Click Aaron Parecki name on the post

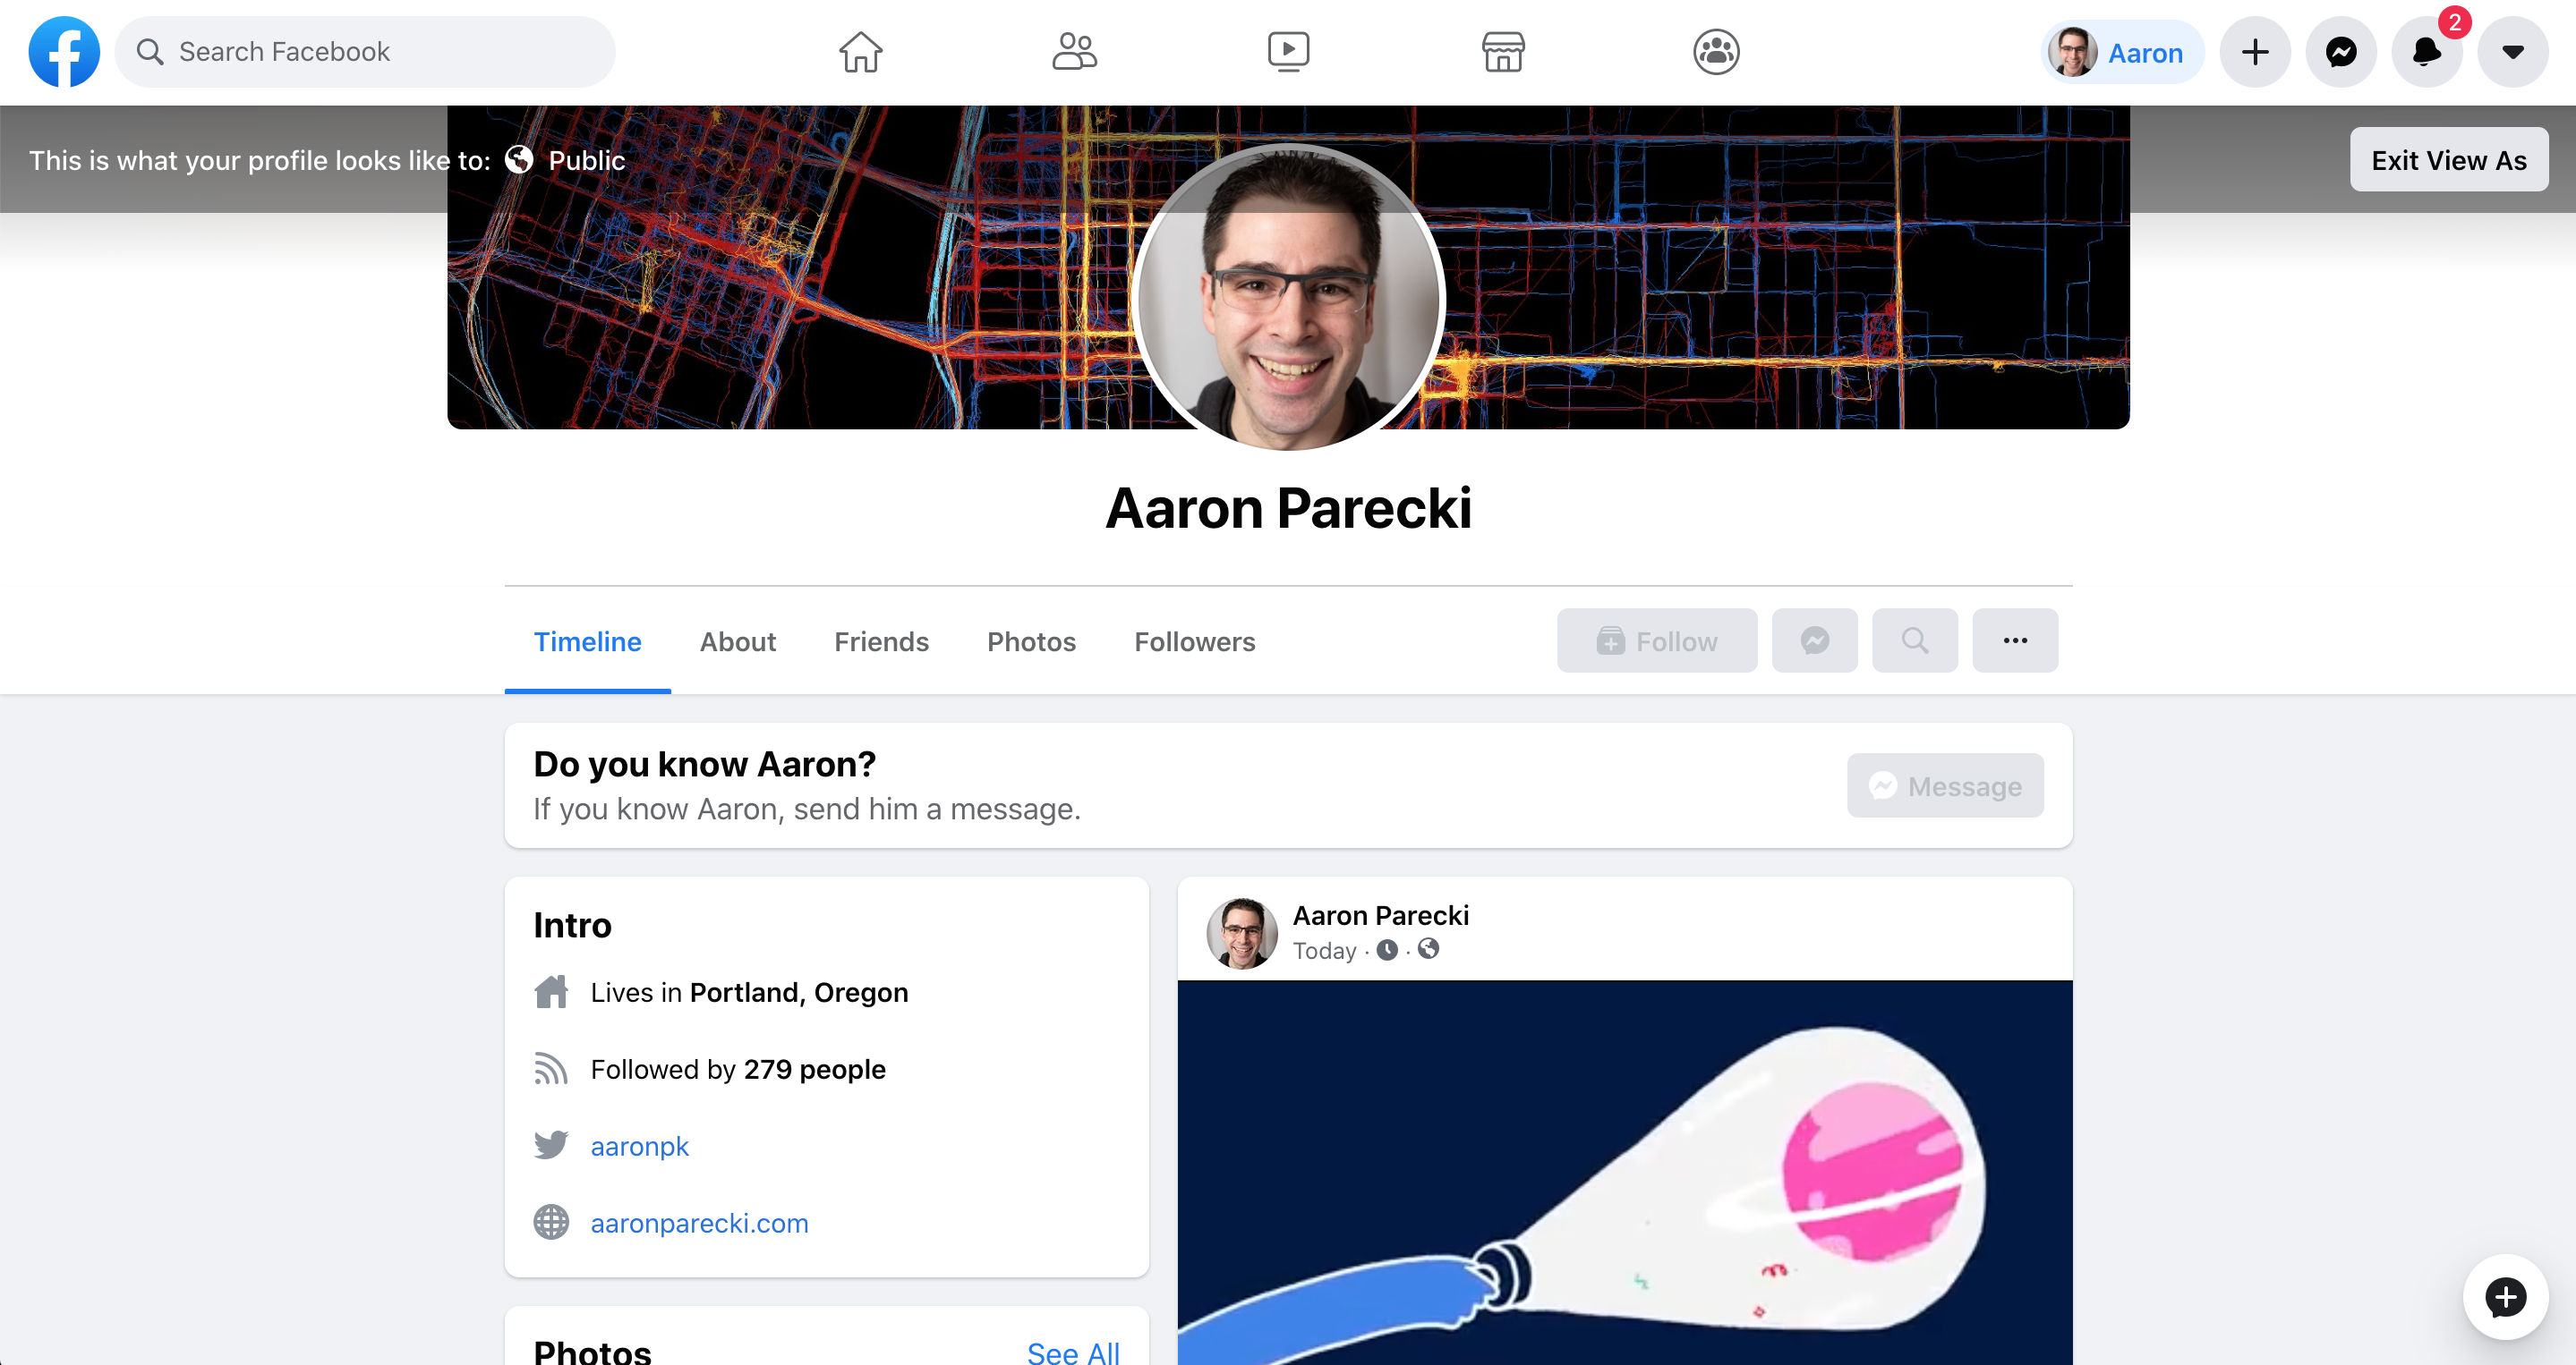pos(1380,915)
